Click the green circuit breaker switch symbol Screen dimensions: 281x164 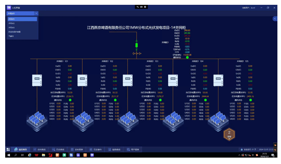(137, 45)
